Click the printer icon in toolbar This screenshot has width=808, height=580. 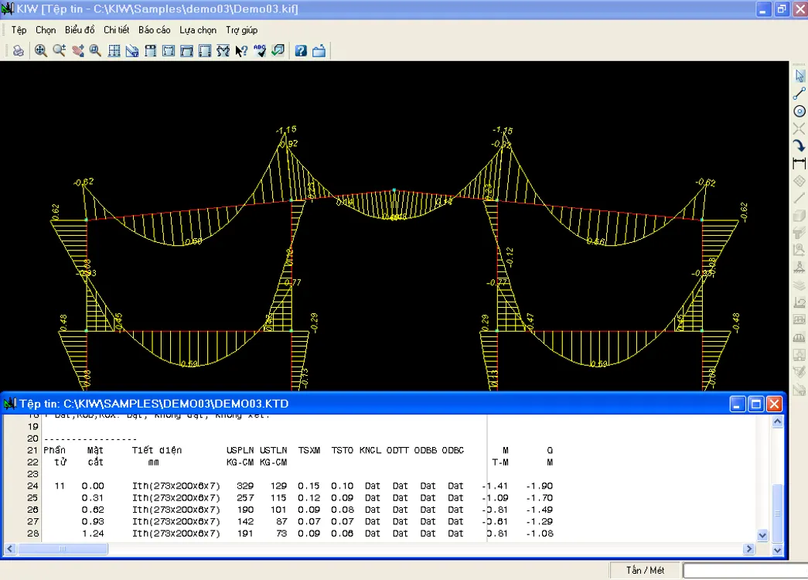pyautogui.click(x=18, y=51)
